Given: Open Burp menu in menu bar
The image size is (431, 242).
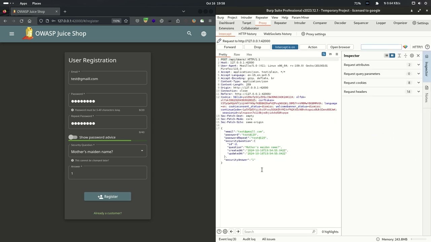Looking at the screenshot, I should tap(221, 17).
